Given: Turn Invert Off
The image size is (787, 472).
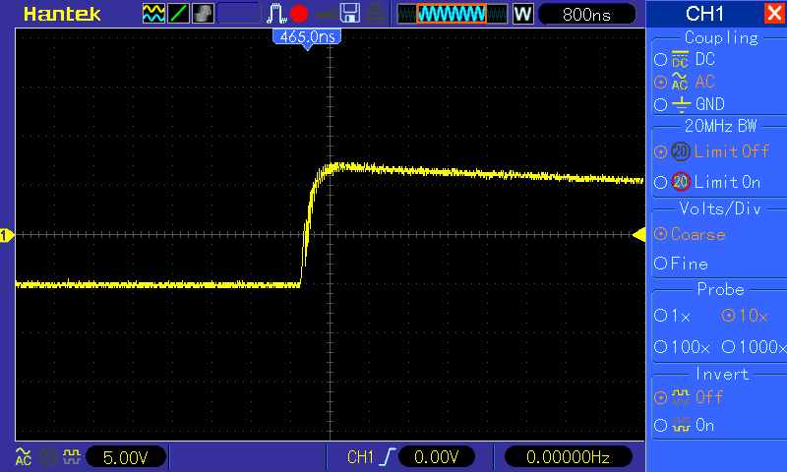Looking at the screenshot, I should coord(689,397).
